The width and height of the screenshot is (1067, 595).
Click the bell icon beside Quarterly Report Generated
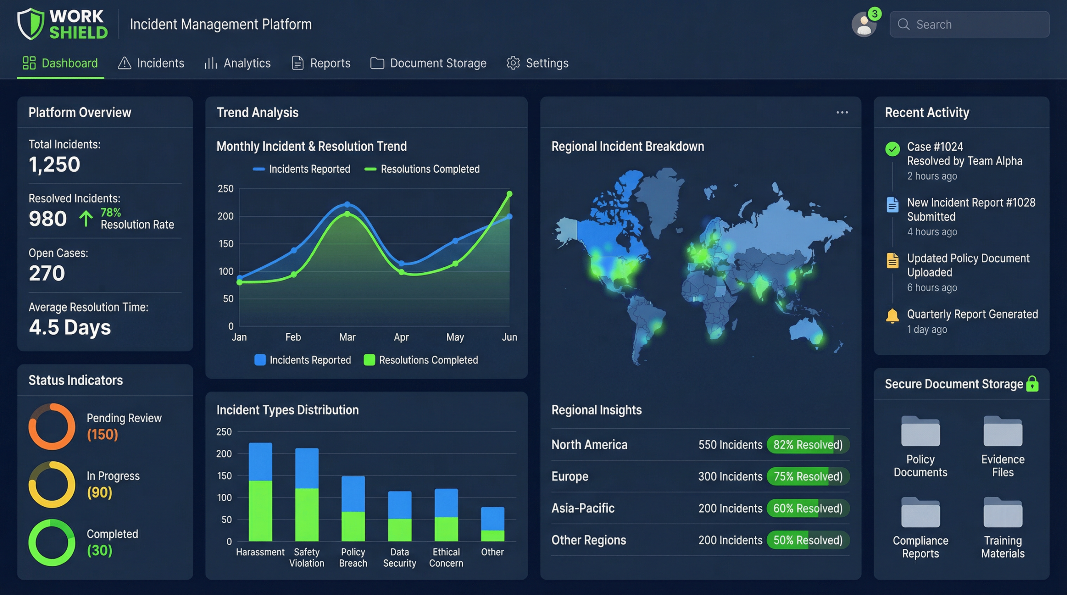892,316
